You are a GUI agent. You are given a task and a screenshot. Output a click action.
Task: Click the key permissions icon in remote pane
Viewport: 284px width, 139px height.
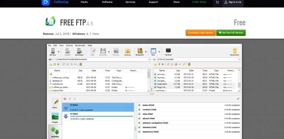click(184, 64)
